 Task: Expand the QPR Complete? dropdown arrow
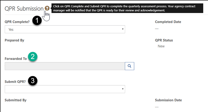pos(123,29)
